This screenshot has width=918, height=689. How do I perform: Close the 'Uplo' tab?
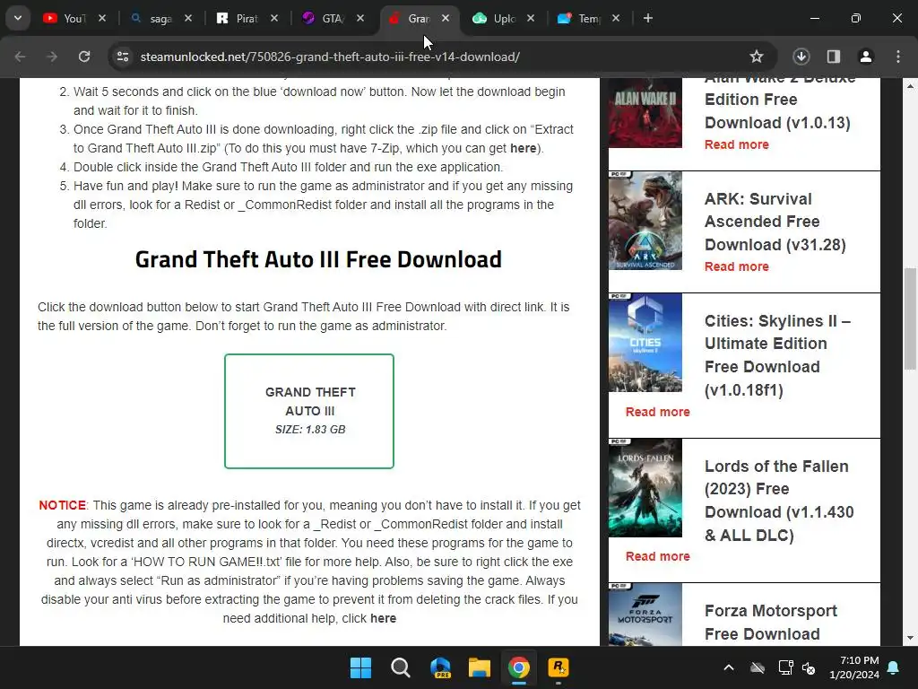pos(531,18)
